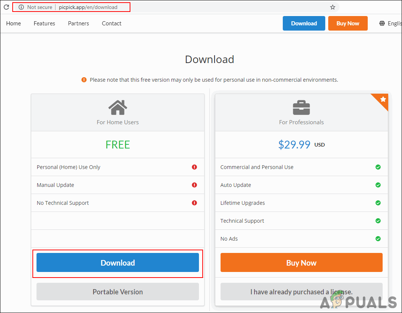Click green check beside No Ads
Viewport: 402px width, 313px height.
378,239
